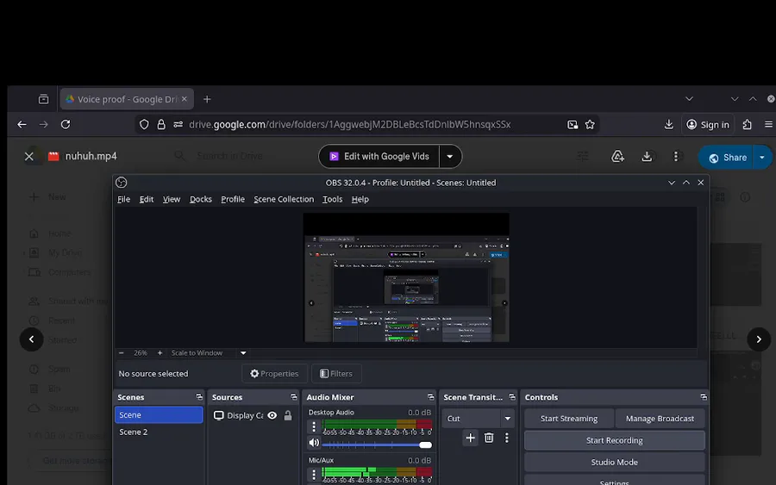Open the File menu in OBS
Image resolution: width=776 pixels, height=485 pixels.
click(x=123, y=199)
